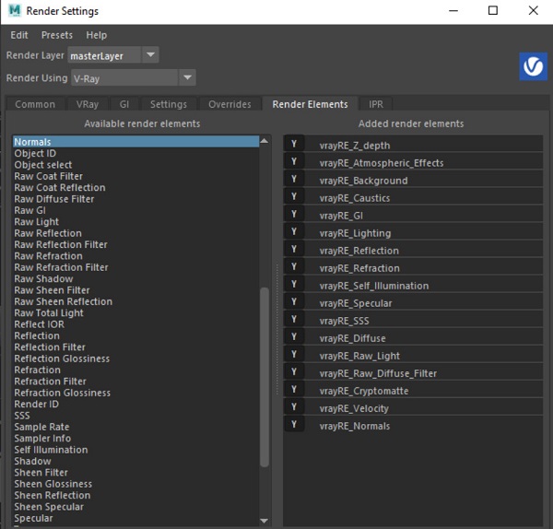
Task: Disable the vrayRE_Caustics element toggle
Action: 294,197
